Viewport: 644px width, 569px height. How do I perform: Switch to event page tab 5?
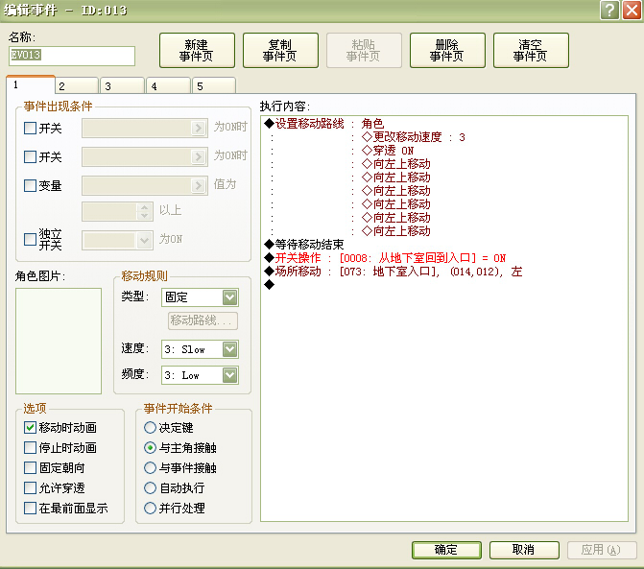point(214,86)
